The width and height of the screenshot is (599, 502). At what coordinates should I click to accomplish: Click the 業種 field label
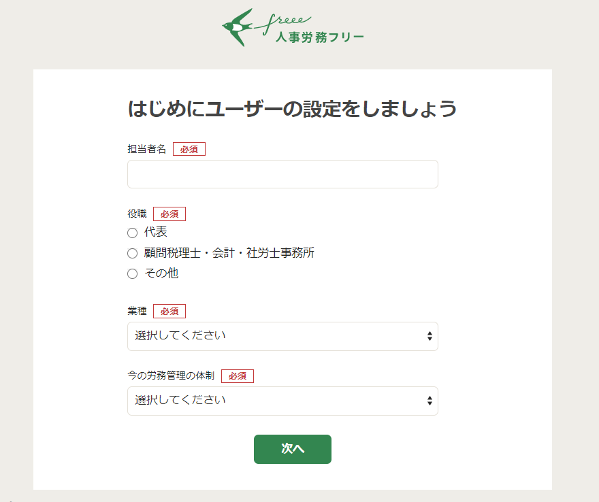(136, 311)
